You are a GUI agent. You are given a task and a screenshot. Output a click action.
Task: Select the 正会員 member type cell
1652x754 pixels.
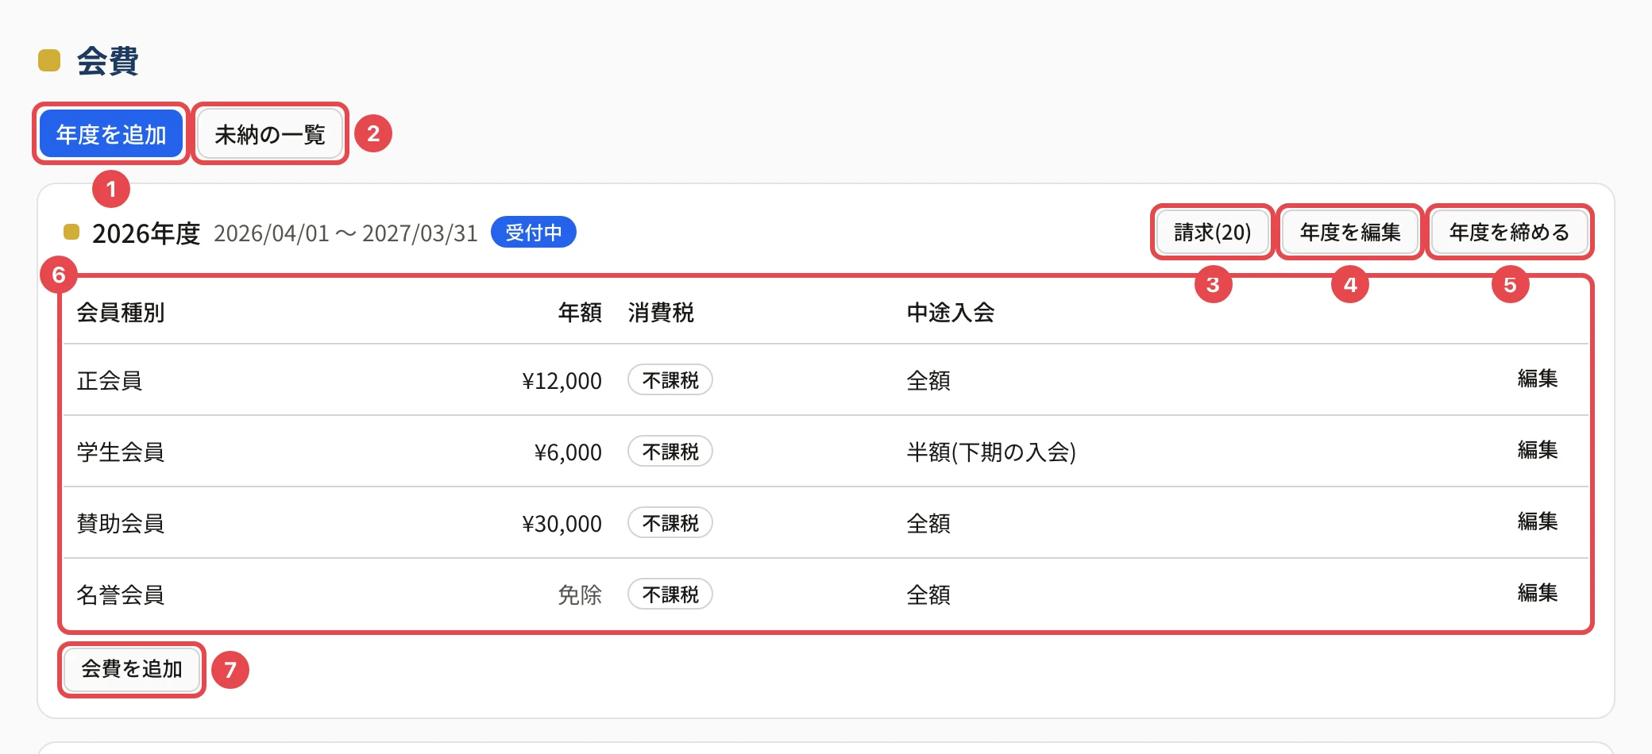pos(110,380)
